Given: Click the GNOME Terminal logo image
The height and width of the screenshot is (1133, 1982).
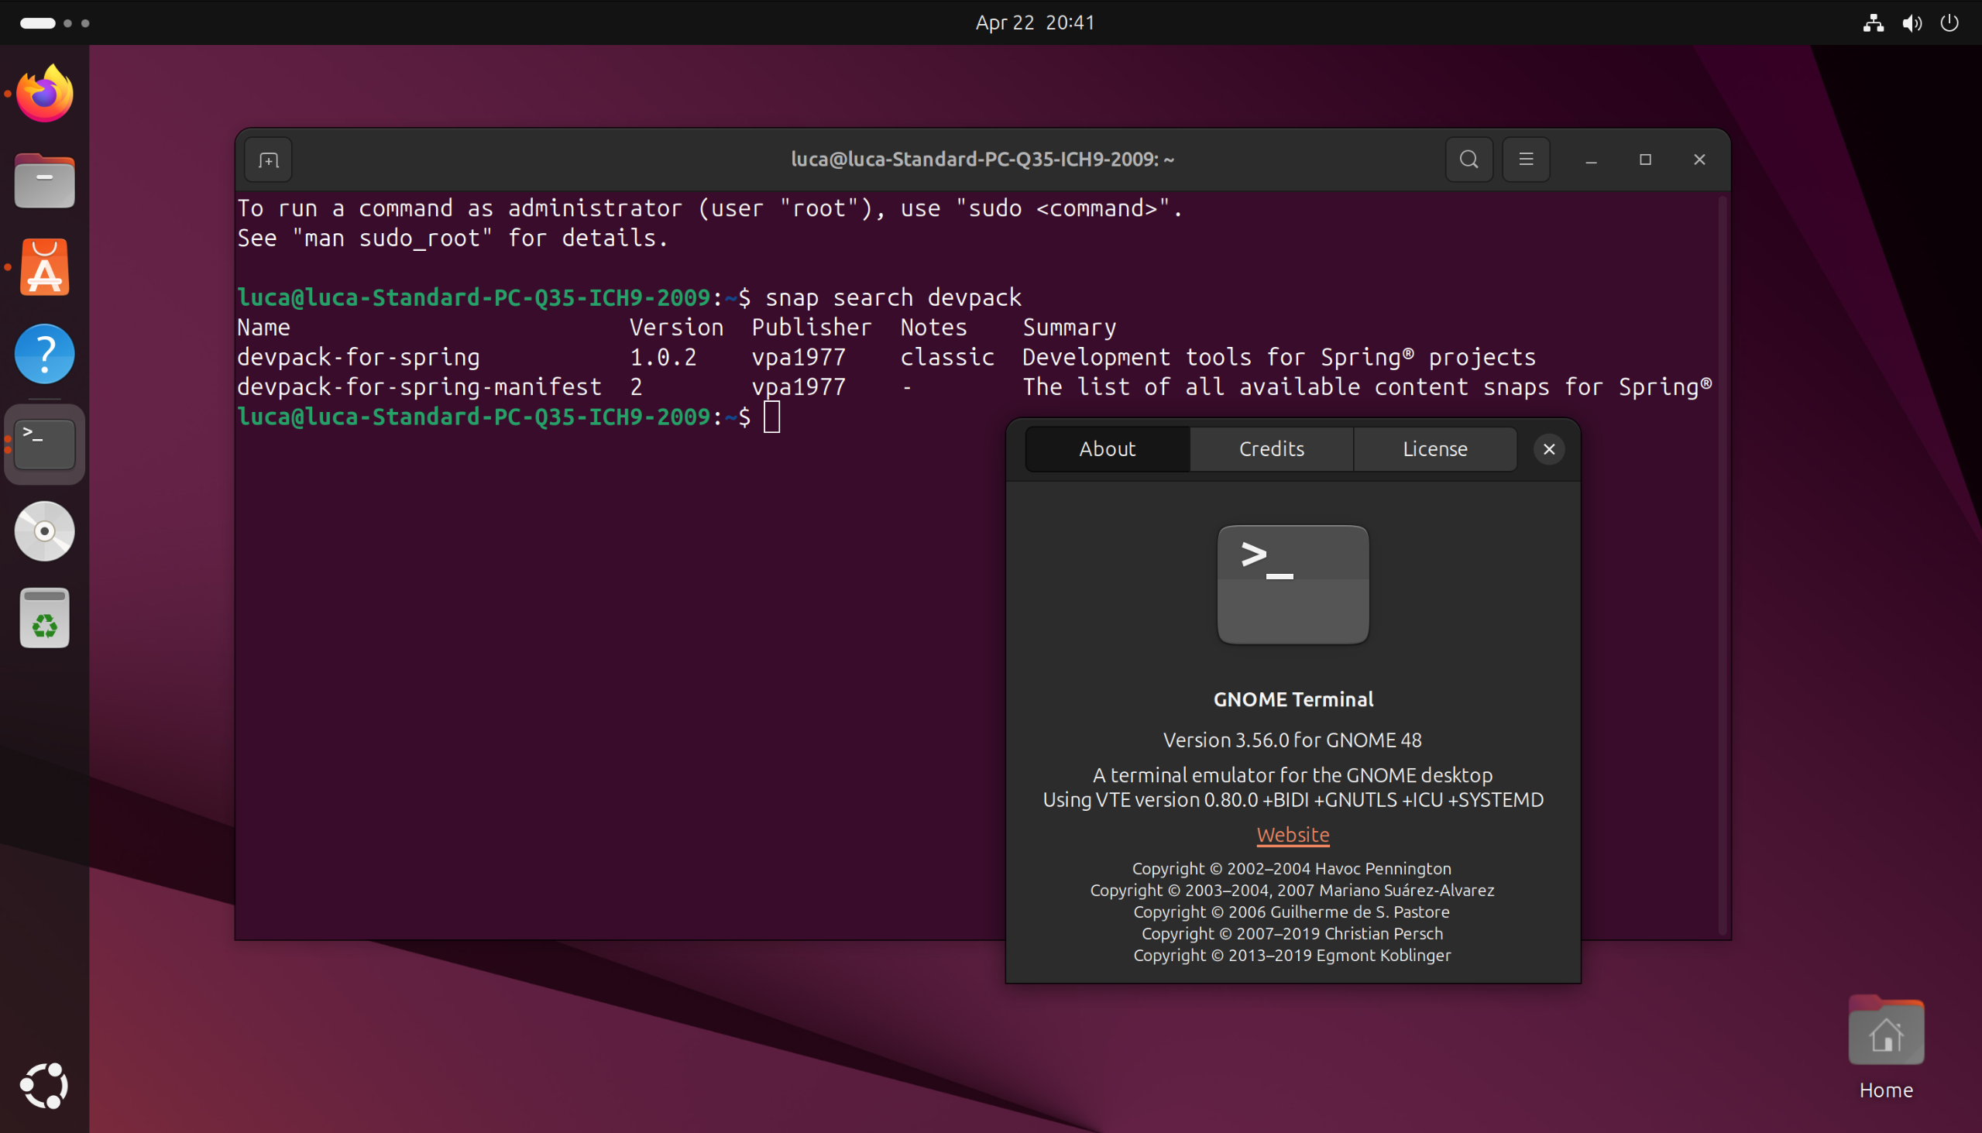Looking at the screenshot, I should [1293, 585].
